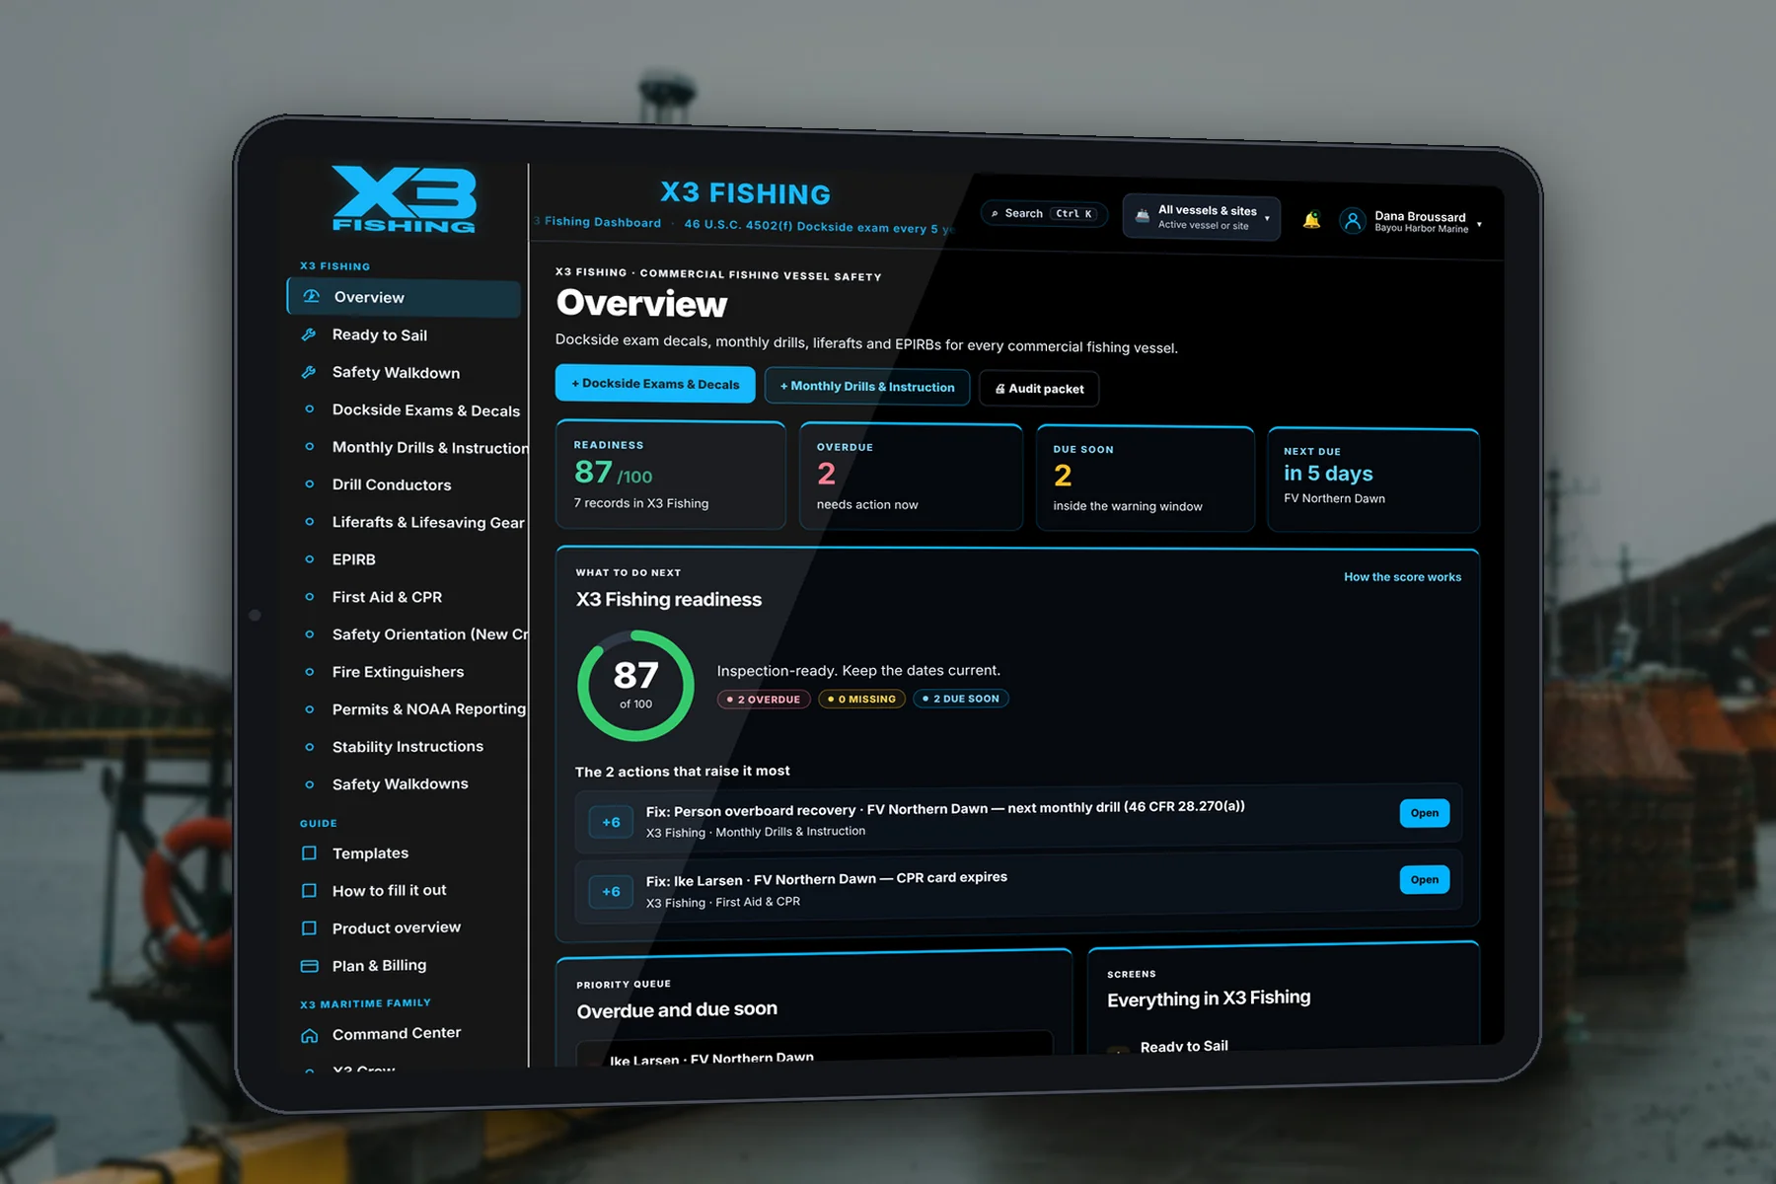Click the Overview gauge icon in sidebar
This screenshot has width=1776, height=1184.
coord(312,296)
